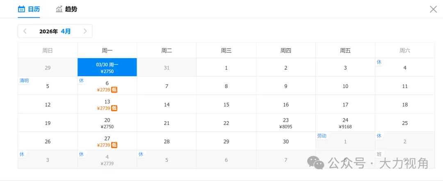Screen dimensions: 443x181
Task: Go to previous month with left arrow
Action: click(25, 31)
